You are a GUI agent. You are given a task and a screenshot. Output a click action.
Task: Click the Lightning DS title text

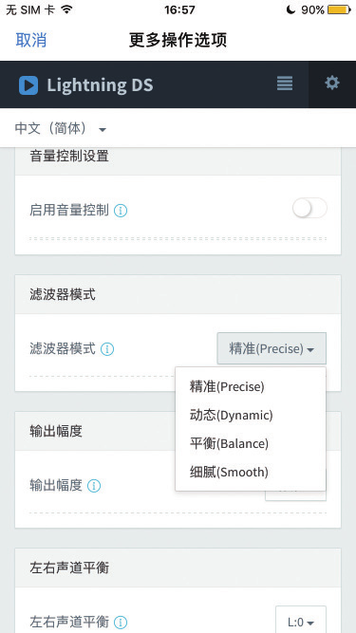(100, 85)
